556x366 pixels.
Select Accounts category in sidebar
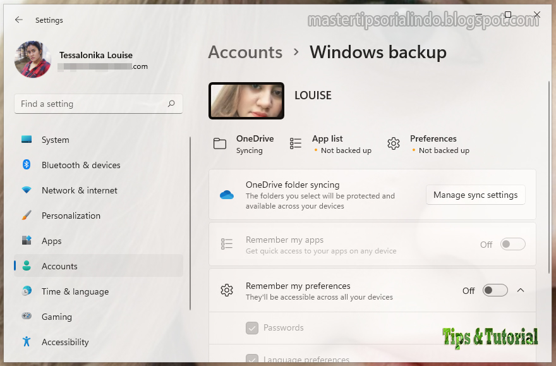coord(99,265)
